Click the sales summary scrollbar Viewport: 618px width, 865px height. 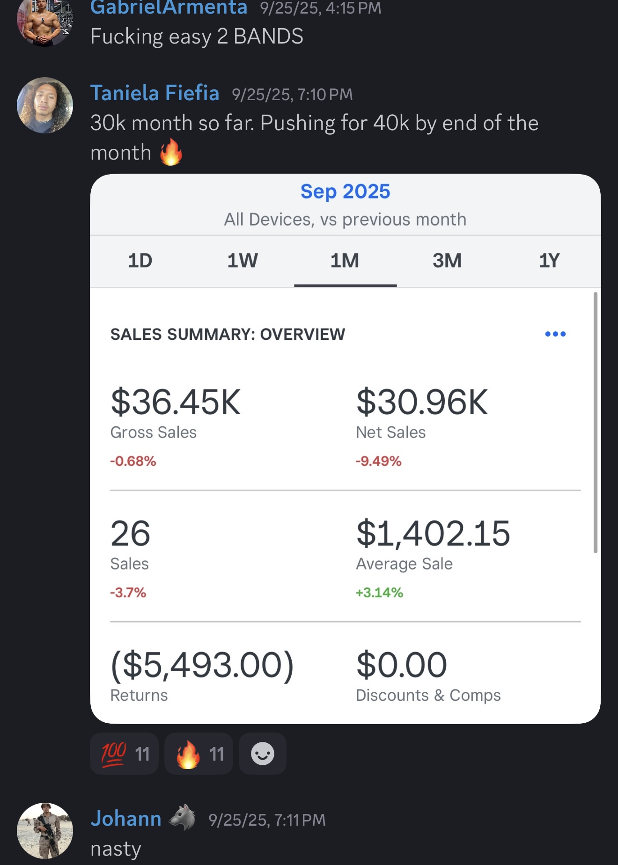click(x=595, y=422)
